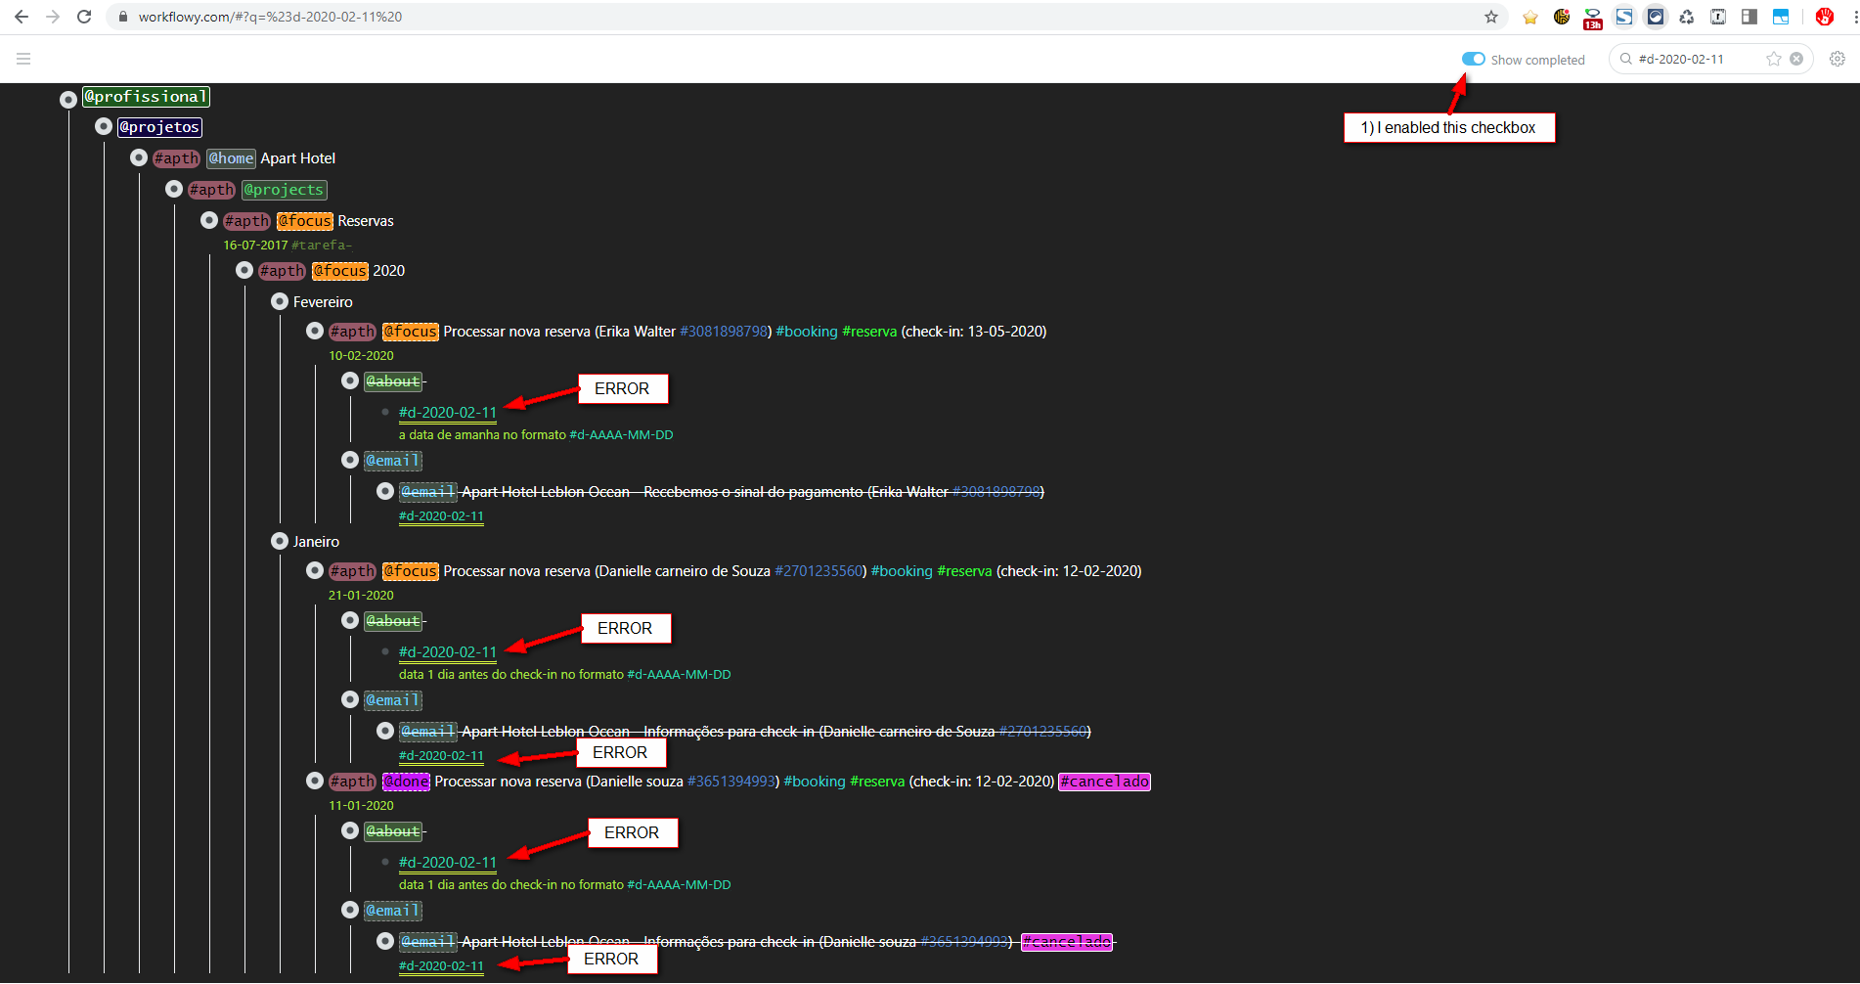1860x984 pixels.
Task: Click the @profissional tag
Action: tap(146, 97)
